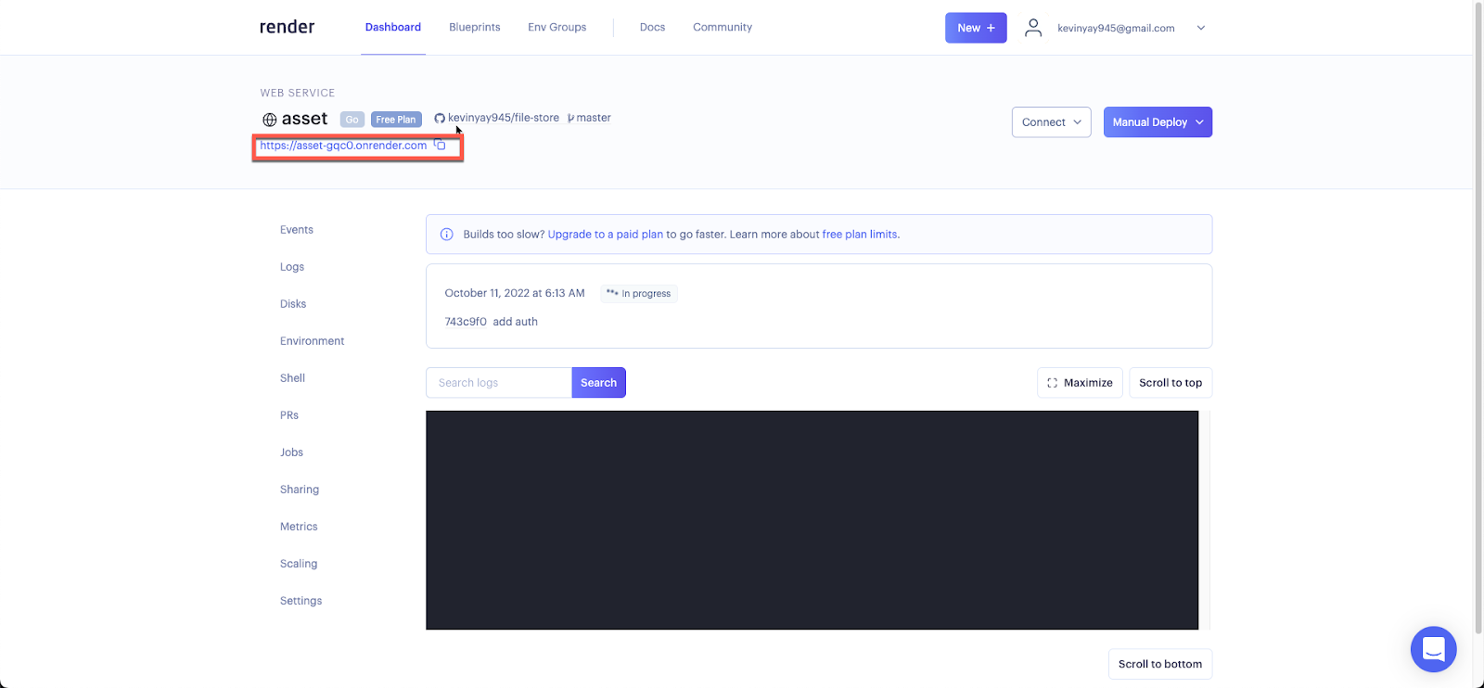The height and width of the screenshot is (688, 1484).
Task: Open the kevinyay945/file-store repo link
Action: (504, 118)
